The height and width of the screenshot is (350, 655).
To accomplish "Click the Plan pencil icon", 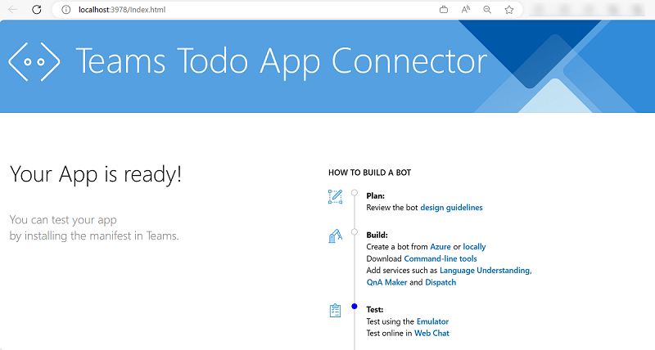I will point(335,196).
